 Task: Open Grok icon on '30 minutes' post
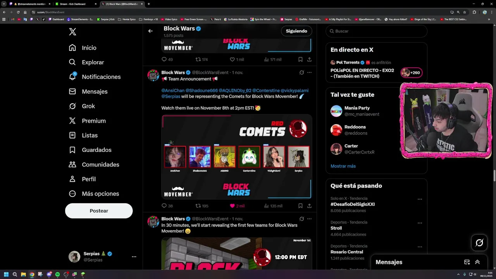[301, 219]
